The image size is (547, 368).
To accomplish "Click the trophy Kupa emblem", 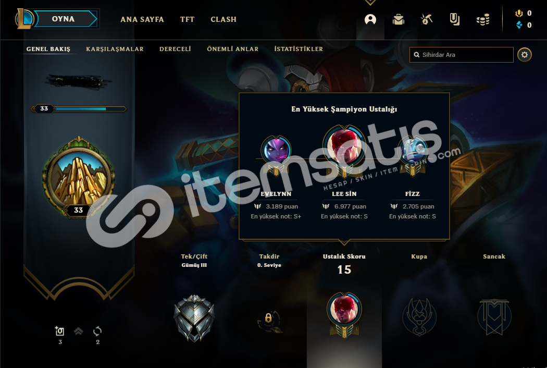I will tap(419, 317).
